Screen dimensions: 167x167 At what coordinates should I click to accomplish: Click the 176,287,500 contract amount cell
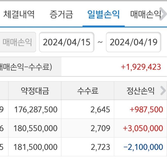pos(35,109)
